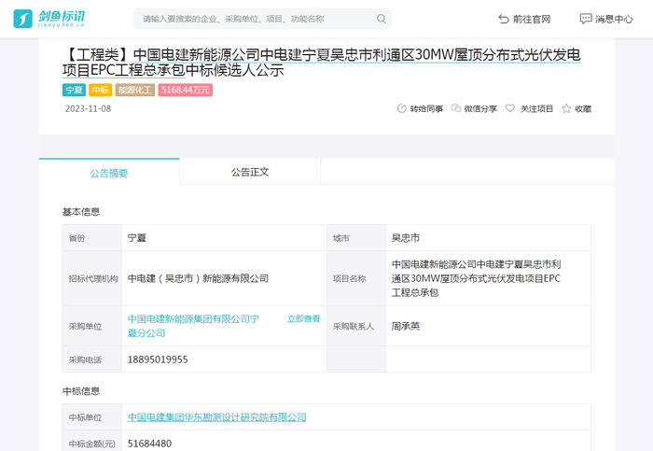The image size is (653, 451).
Task: Click the 前往官网 arrow icon
Action: (x=504, y=19)
